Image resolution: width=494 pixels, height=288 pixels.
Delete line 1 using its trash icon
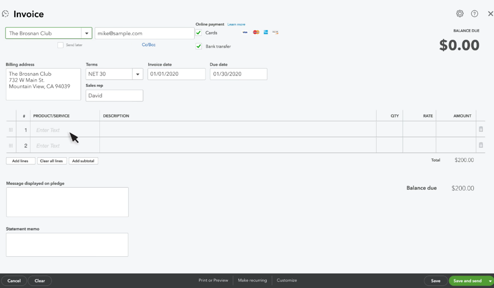point(480,129)
